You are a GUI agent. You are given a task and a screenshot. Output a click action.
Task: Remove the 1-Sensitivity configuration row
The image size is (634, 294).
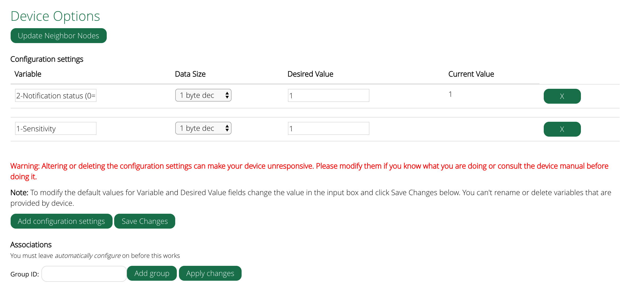tap(562, 129)
